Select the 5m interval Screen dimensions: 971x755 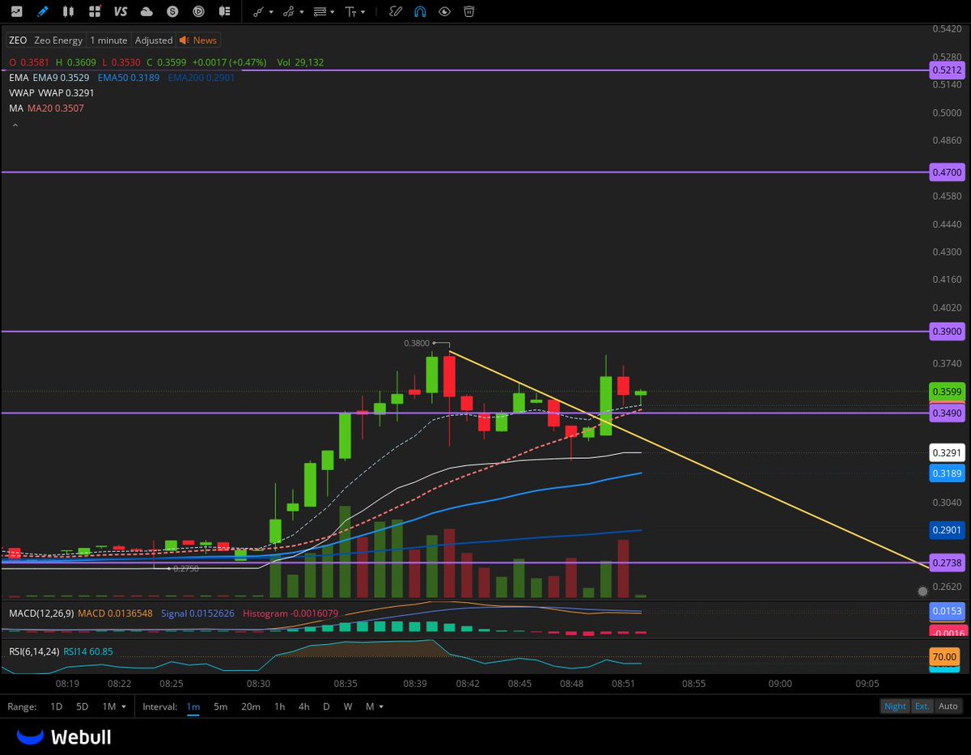pos(220,706)
